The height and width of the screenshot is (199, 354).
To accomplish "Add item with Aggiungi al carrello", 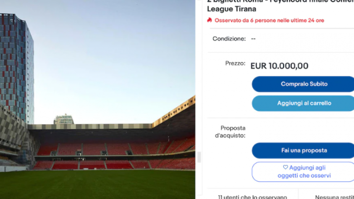I will pos(303,103).
